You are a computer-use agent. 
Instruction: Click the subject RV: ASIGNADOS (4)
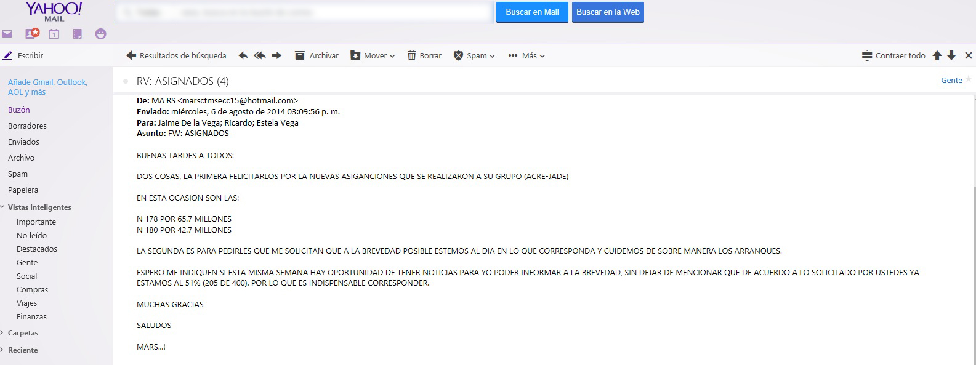click(x=182, y=81)
